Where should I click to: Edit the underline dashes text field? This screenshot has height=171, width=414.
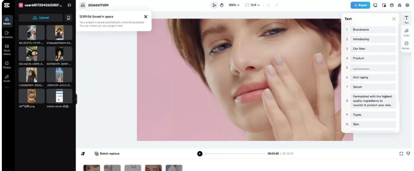click(373, 68)
